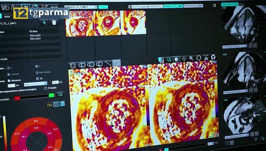
Task: Open the blue table view icon
Action: point(62,103)
